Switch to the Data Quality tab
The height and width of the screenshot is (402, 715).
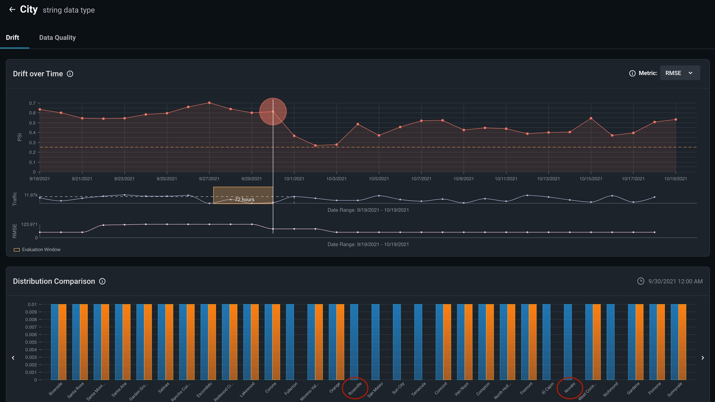coord(57,38)
